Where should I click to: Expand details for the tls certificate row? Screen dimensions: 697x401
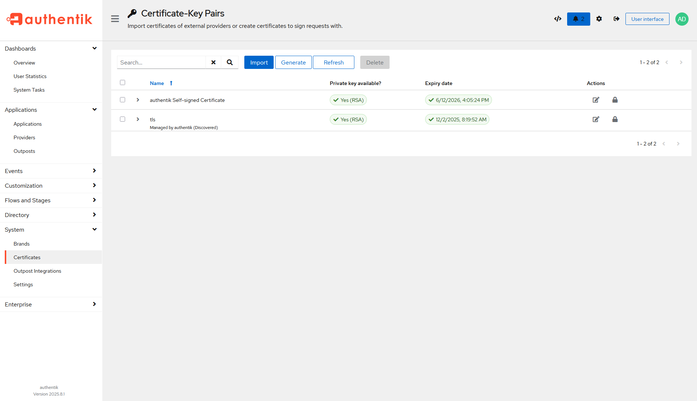[138, 119]
